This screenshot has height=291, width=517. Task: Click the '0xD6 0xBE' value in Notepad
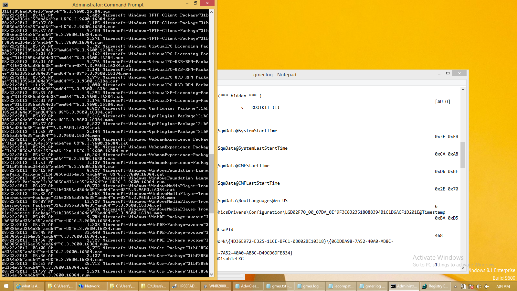[447, 171]
